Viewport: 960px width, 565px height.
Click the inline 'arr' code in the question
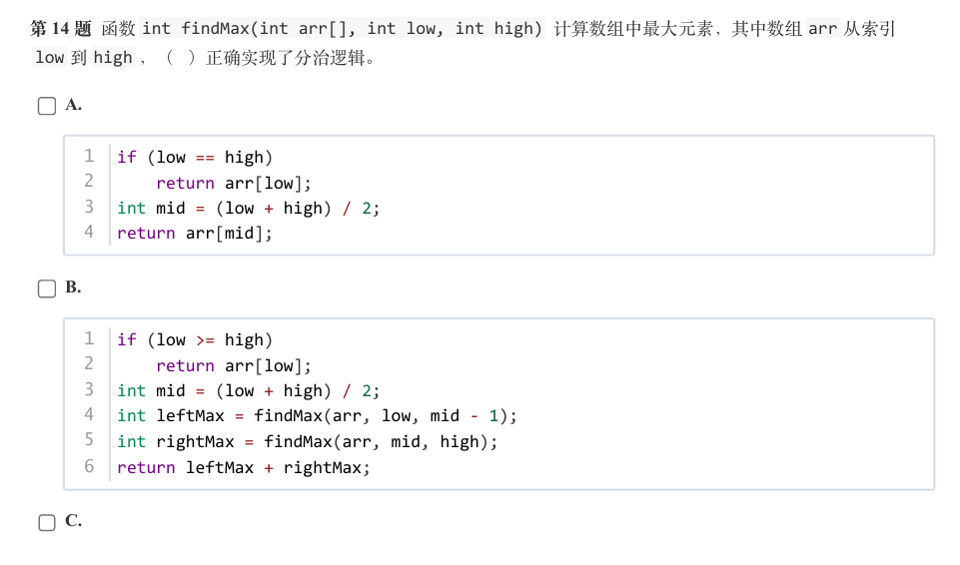pos(822,29)
